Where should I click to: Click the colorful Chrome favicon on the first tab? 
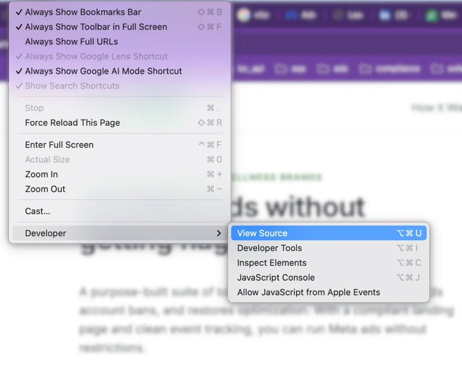(x=243, y=15)
